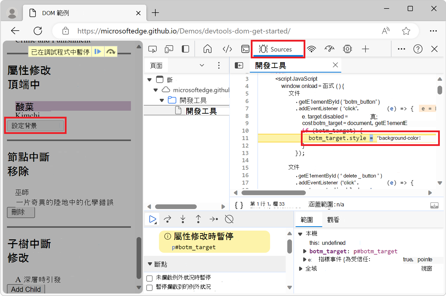Resume script execution in the debugger

152,219
